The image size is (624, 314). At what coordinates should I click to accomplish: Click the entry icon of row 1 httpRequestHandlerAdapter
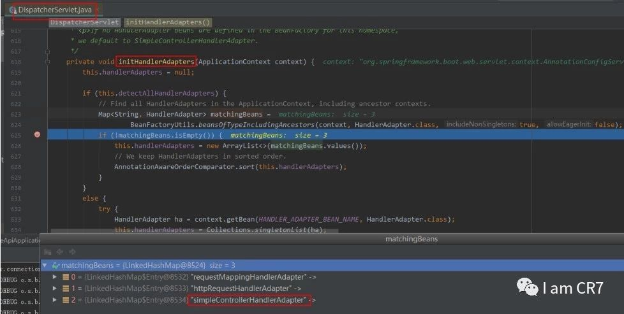tap(66, 288)
